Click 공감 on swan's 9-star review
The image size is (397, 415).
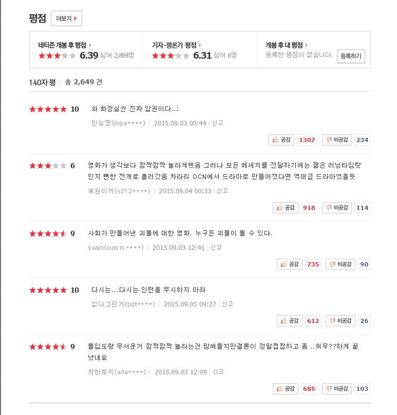(x=290, y=264)
